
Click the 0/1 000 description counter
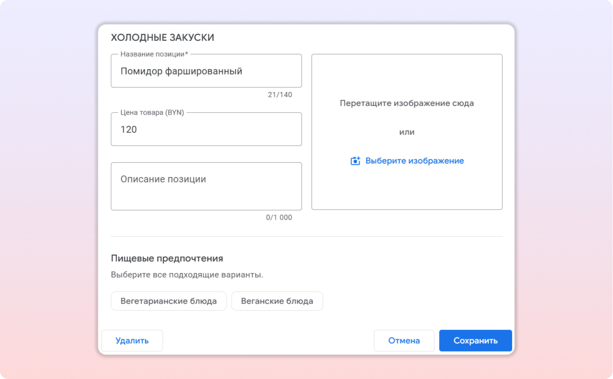pos(279,218)
